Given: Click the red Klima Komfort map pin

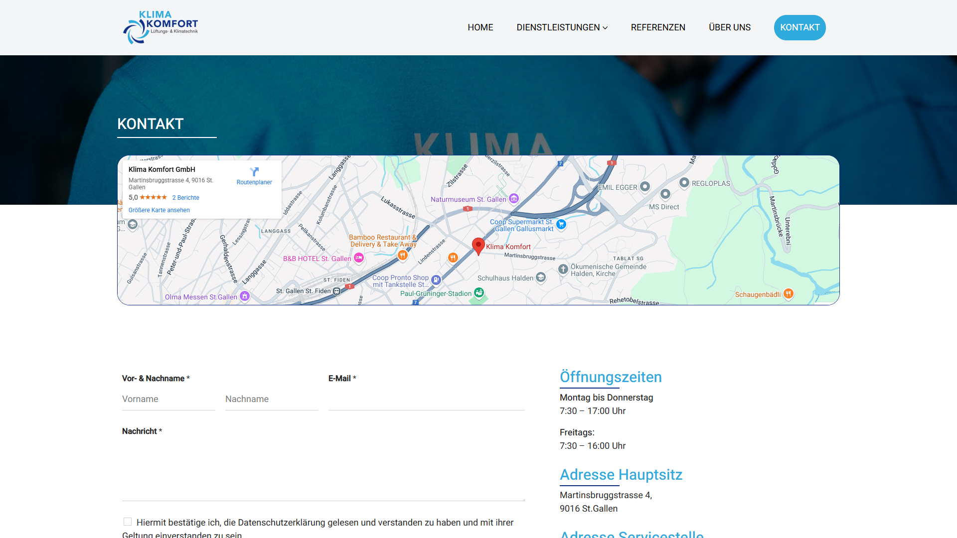Looking at the screenshot, I should coord(478,246).
